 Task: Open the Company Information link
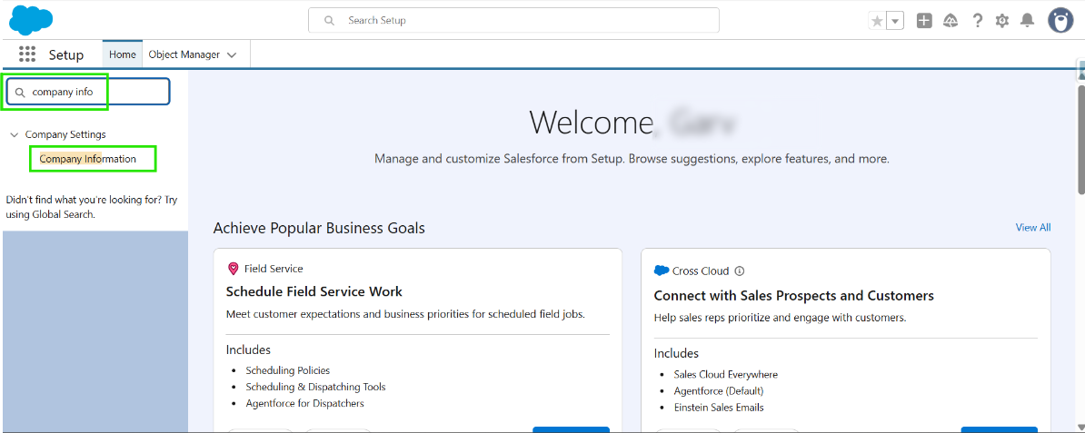(88, 159)
